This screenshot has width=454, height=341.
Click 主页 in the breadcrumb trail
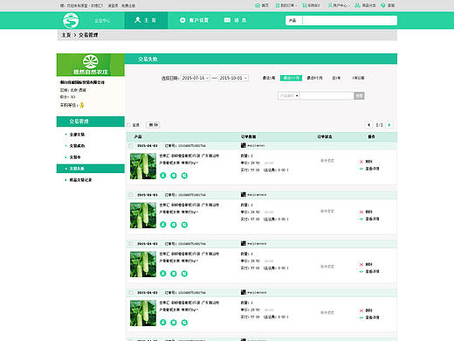pos(66,35)
